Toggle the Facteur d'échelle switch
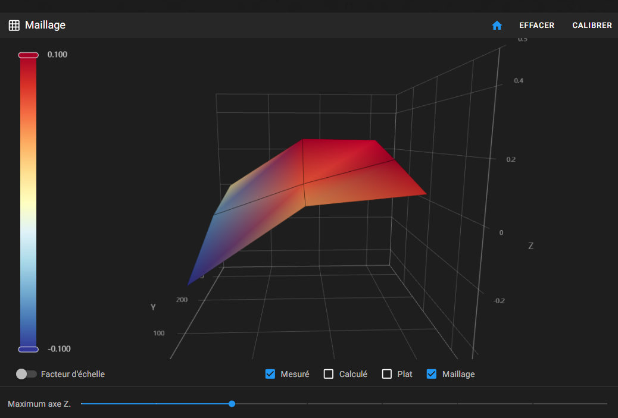 (x=26, y=374)
